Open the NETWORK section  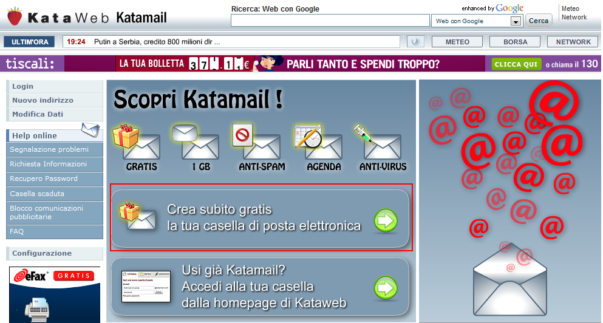pos(573,41)
